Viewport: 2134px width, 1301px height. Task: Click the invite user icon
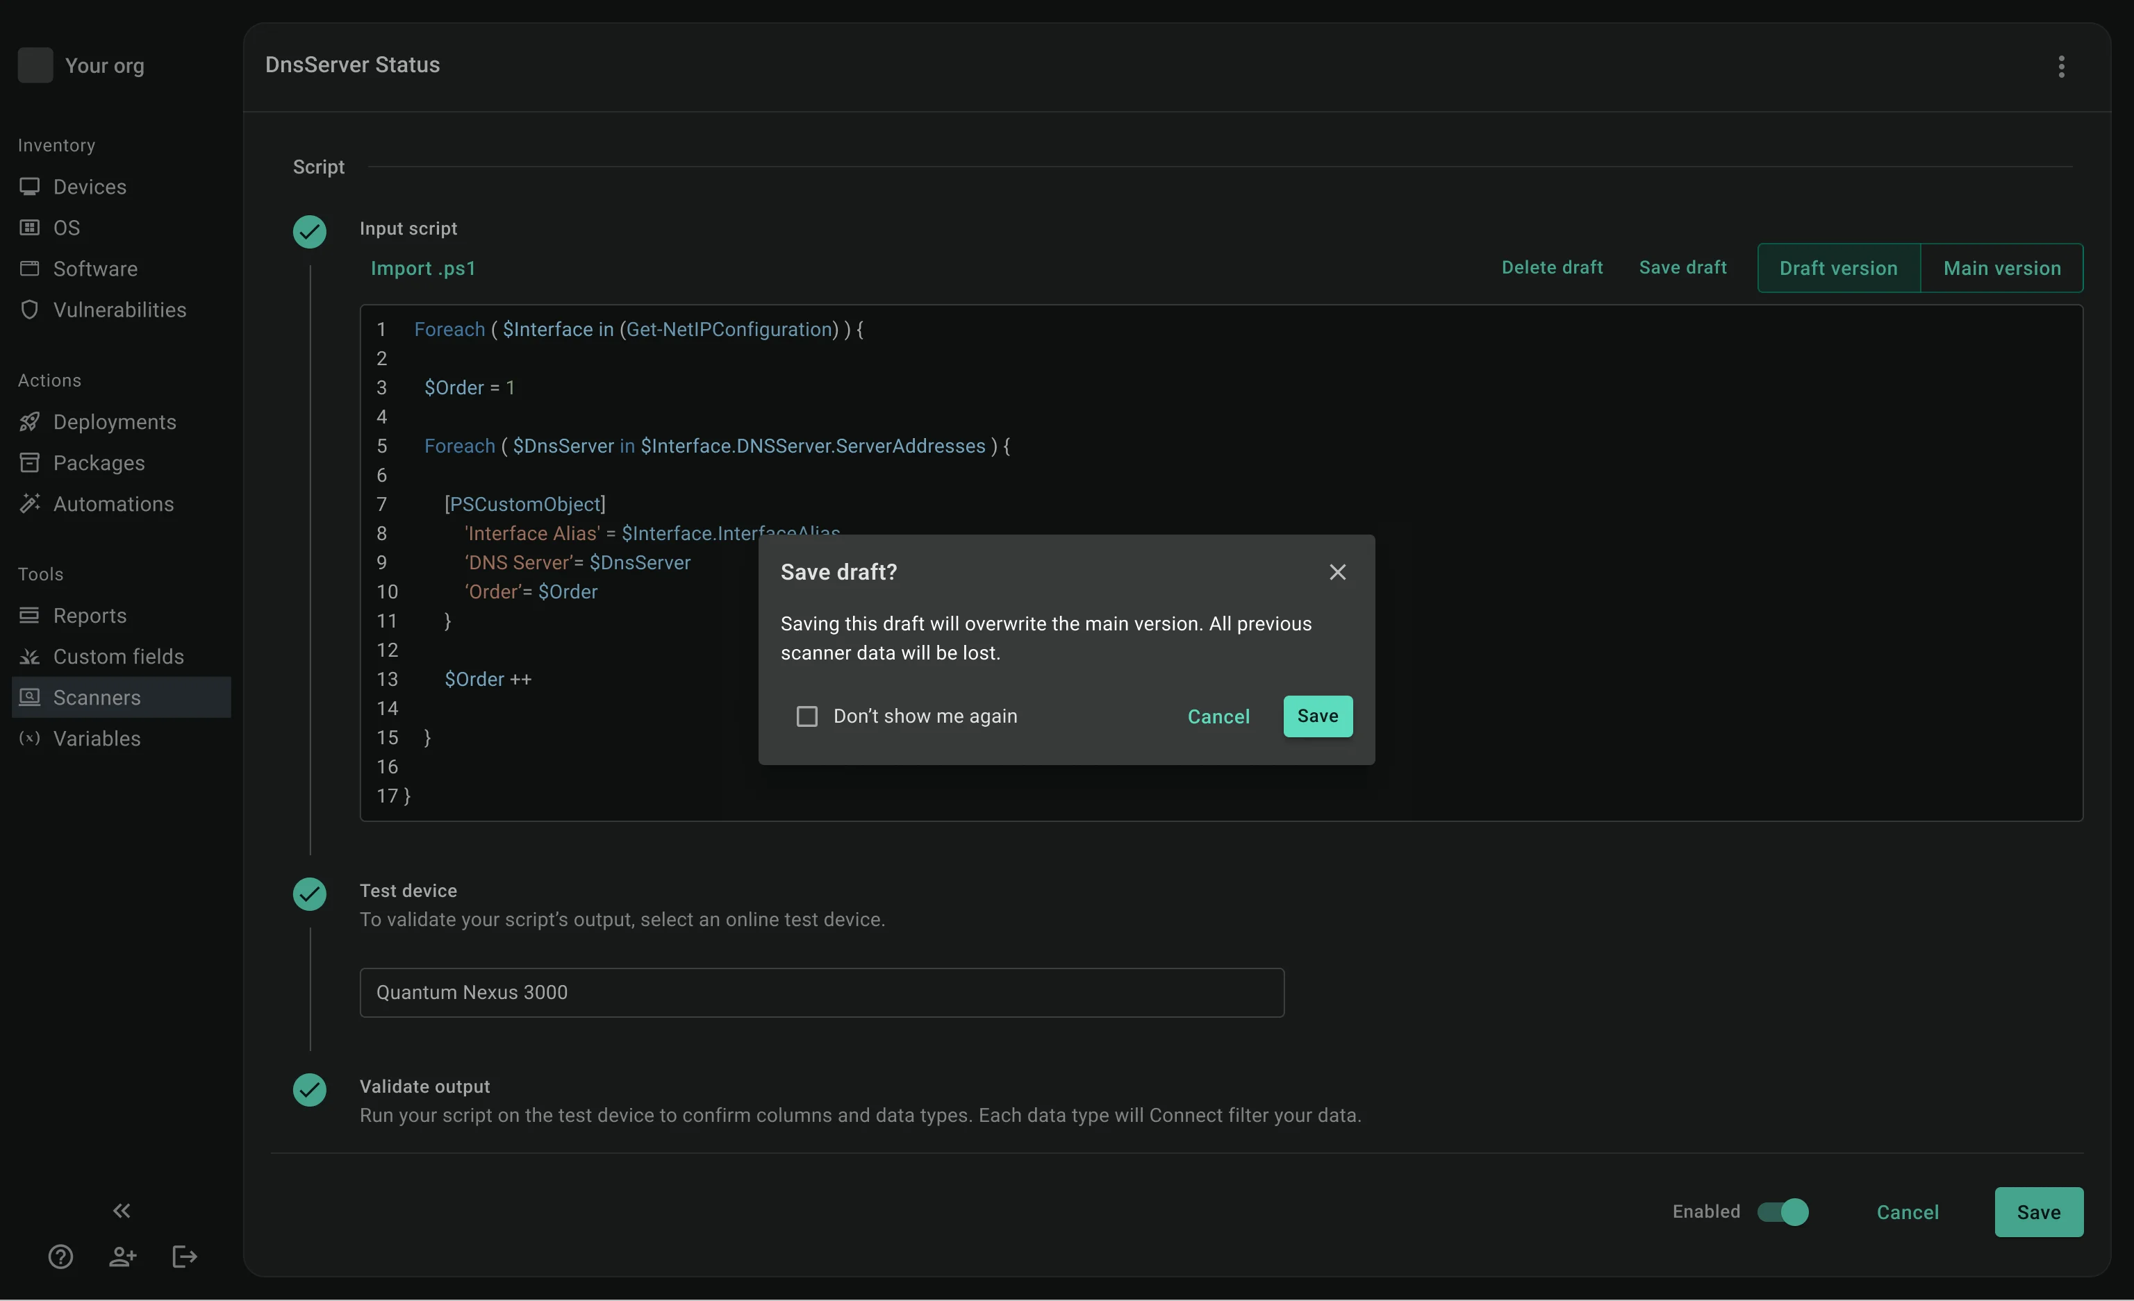(122, 1256)
